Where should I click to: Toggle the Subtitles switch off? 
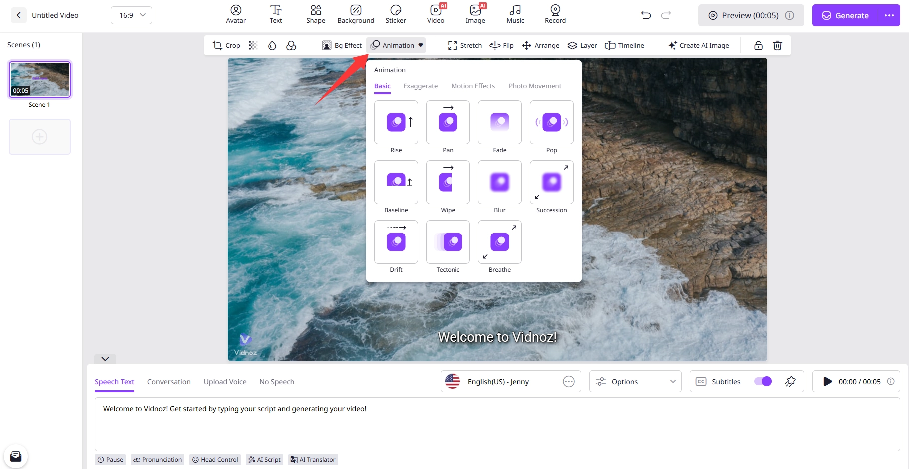[763, 381]
